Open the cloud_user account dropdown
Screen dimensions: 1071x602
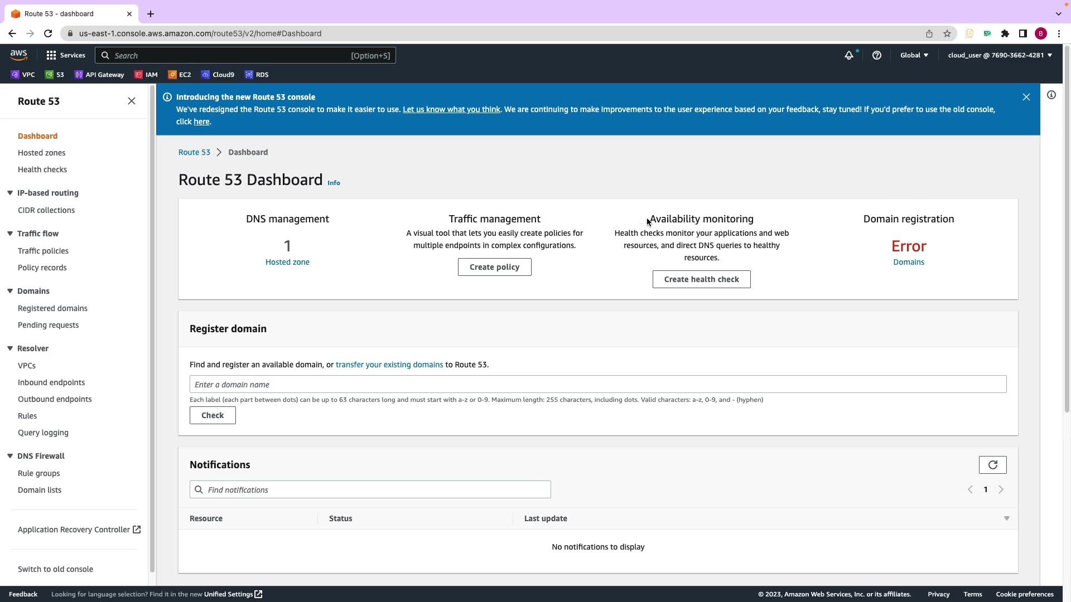click(x=999, y=55)
